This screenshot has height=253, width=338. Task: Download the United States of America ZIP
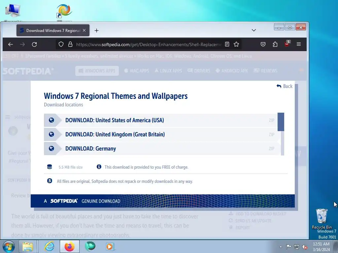[x=161, y=120]
